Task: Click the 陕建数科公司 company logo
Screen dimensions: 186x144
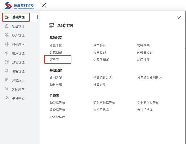Action: [x=19, y=6]
